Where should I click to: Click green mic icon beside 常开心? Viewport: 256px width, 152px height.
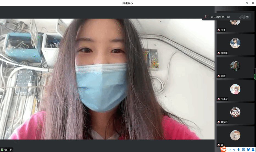pyautogui.click(x=2, y=150)
